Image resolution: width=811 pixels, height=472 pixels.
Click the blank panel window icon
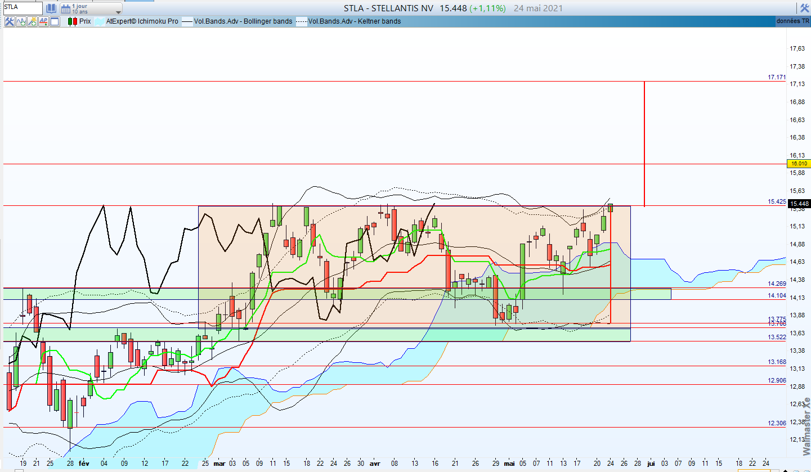click(55, 21)
